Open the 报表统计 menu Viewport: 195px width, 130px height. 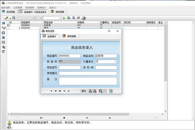pos(41,7)
